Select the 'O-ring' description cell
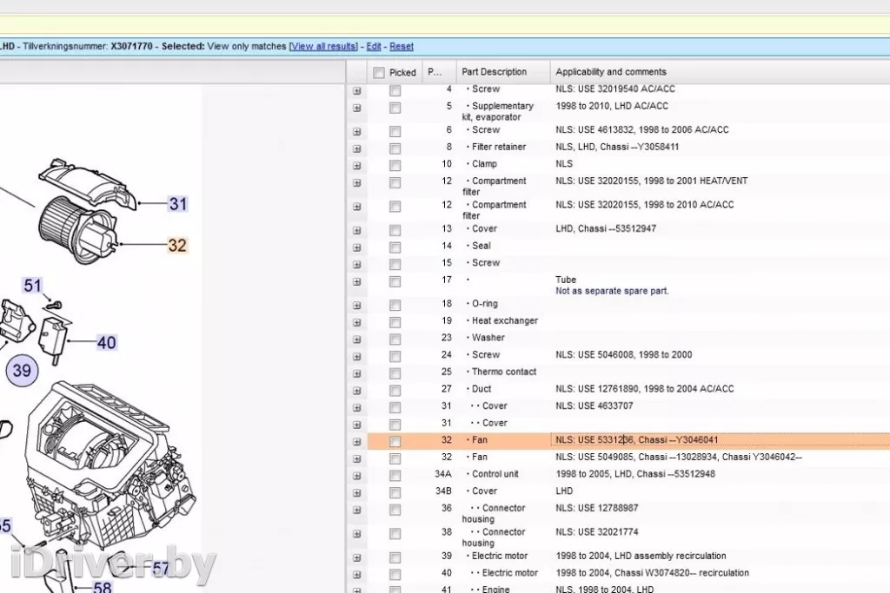 pos(485,303)
